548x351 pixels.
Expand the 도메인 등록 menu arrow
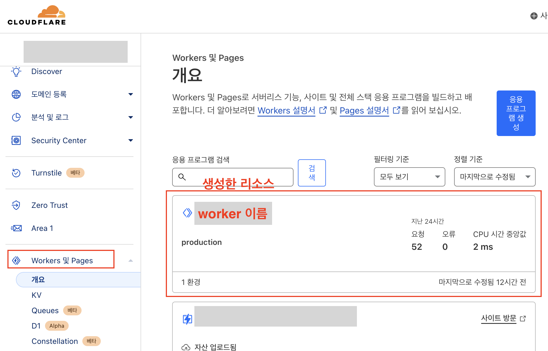131,94
